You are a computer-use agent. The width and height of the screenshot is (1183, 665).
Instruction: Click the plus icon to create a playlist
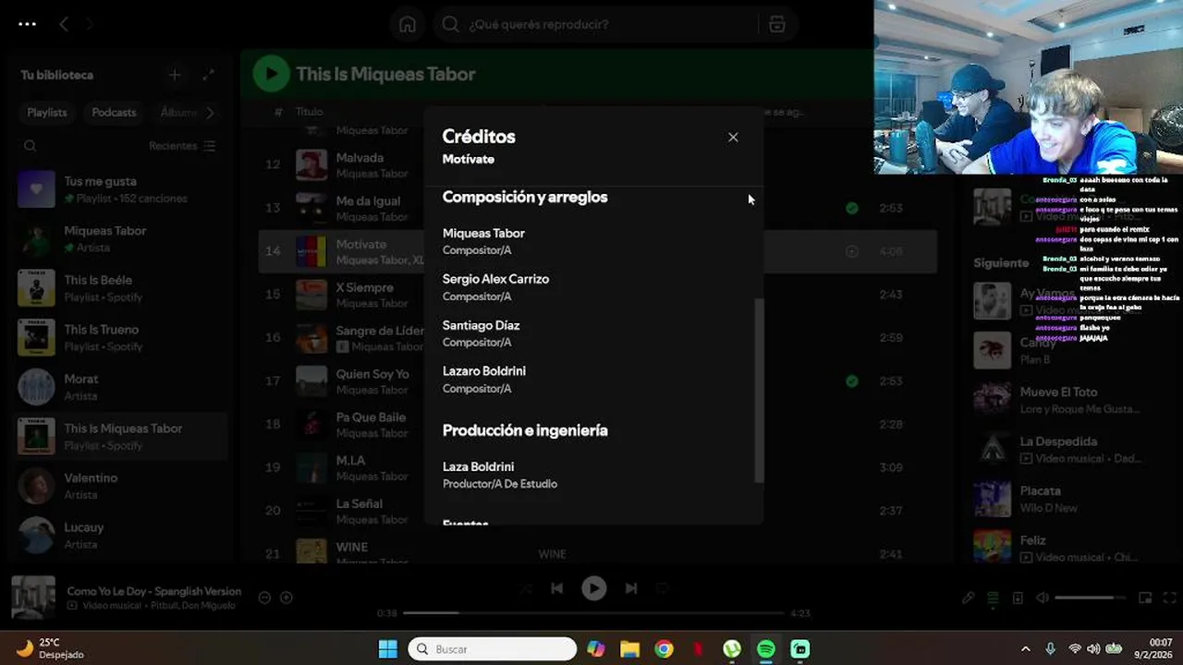click(x=175, y=75)
